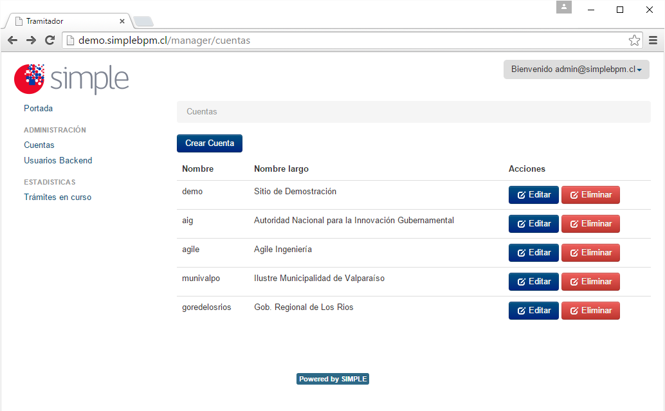Delete the demo account
The image size is (665, 411).
click(590, 195)
